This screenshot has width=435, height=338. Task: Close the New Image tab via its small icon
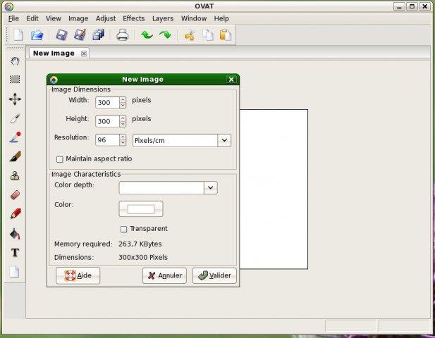[83, 54]
